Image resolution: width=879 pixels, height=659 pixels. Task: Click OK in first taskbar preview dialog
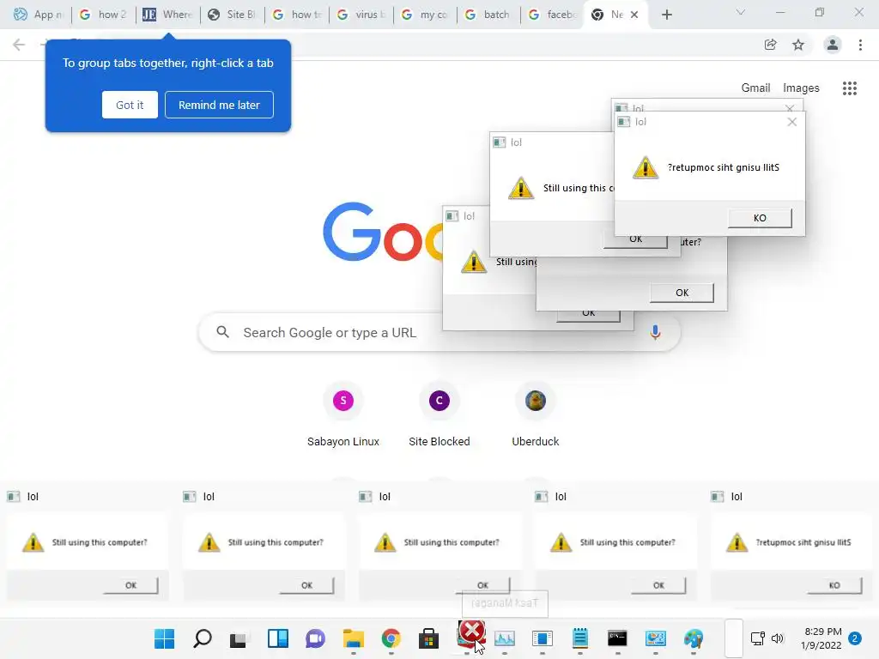[x=130, y=585]
